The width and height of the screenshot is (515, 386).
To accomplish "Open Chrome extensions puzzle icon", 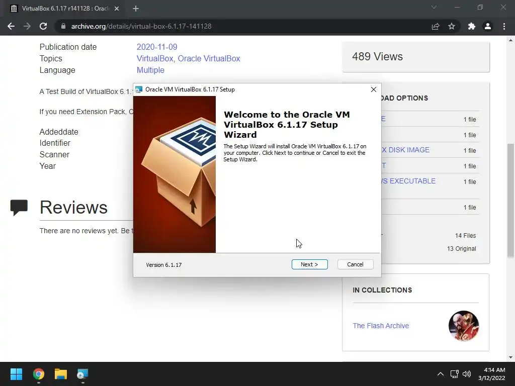I will pos(472,26).
